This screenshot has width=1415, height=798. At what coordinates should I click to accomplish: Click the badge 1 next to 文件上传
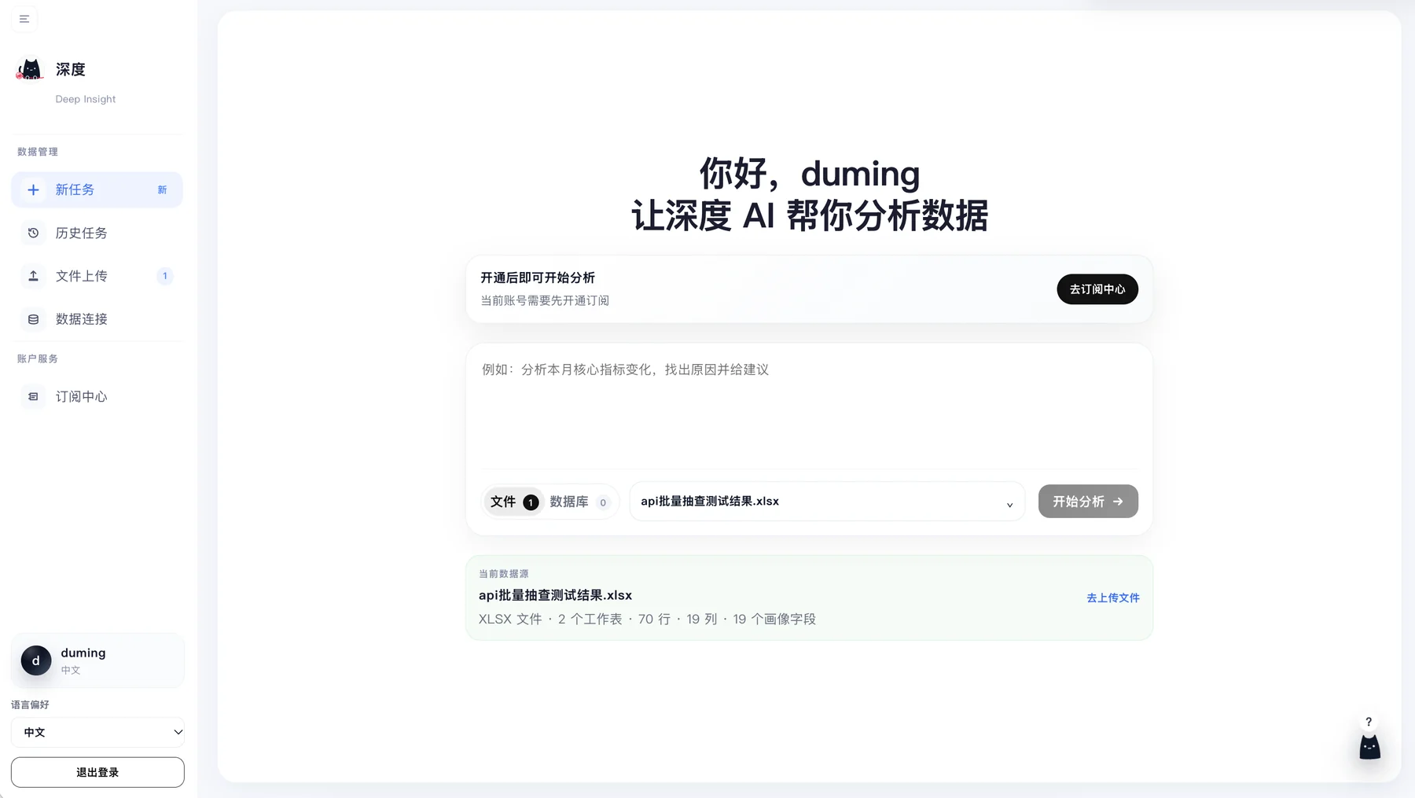164,276
